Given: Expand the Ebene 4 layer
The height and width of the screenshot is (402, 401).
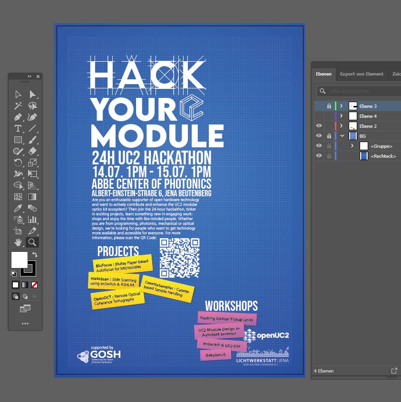Looking at the screenshot, I should point(341,116).
